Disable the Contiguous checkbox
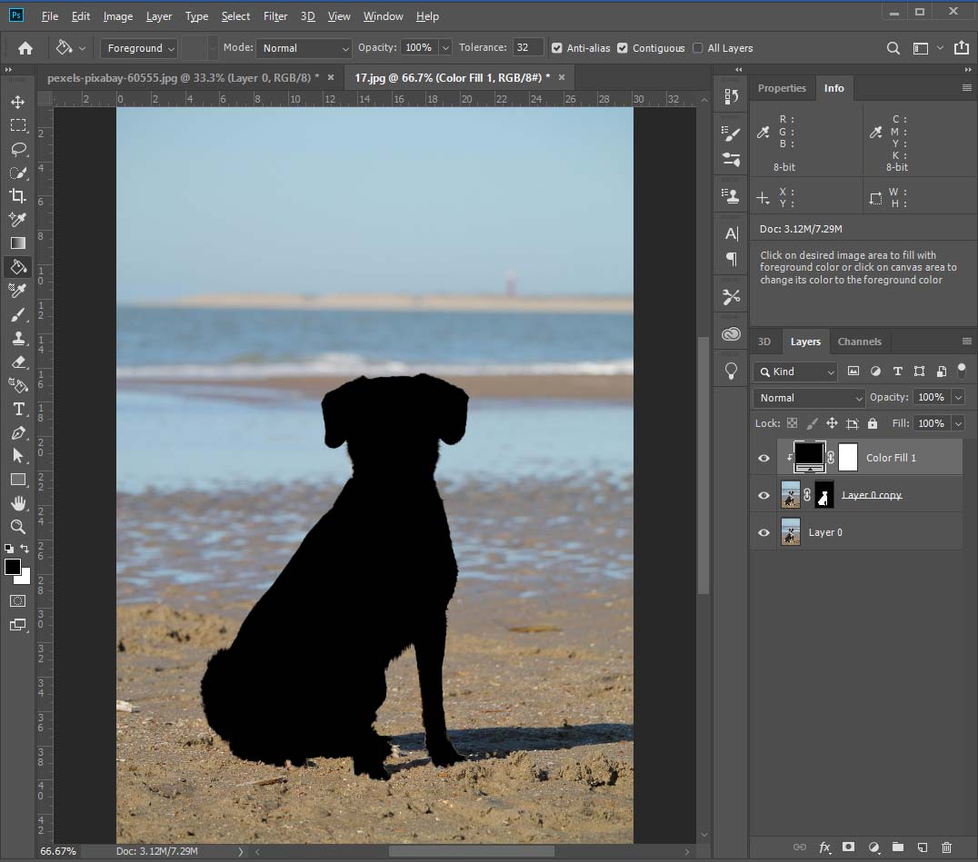 pos(622,47)
